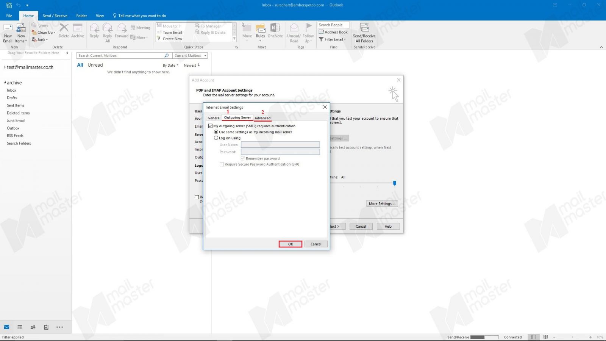
Task: Open the Current Mailbox dropdown
Action: click(x=190, y=56)
